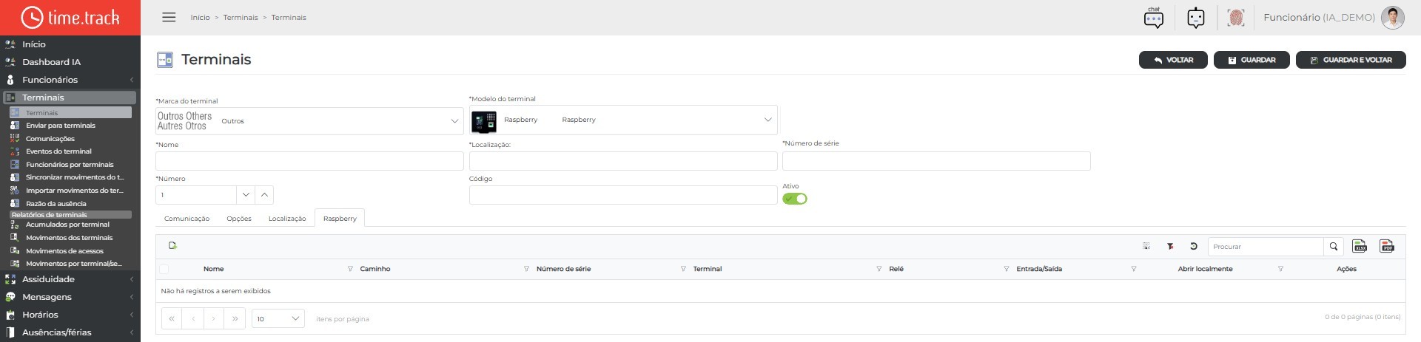
Task: Open the AI robot assistant icon
Action: coord(1196,18)
